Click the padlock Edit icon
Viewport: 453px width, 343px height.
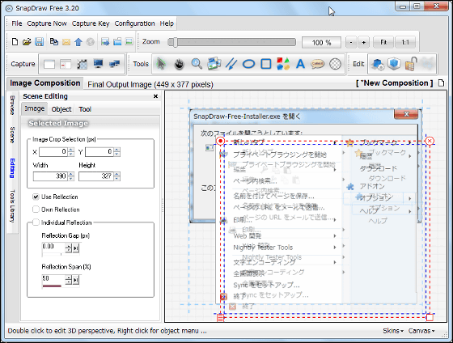tap(411, 64)
